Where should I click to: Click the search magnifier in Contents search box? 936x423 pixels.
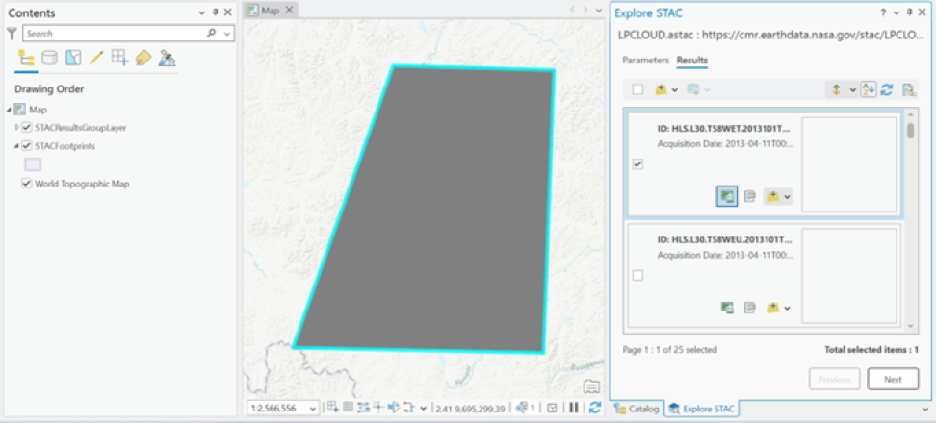point(211,34)
